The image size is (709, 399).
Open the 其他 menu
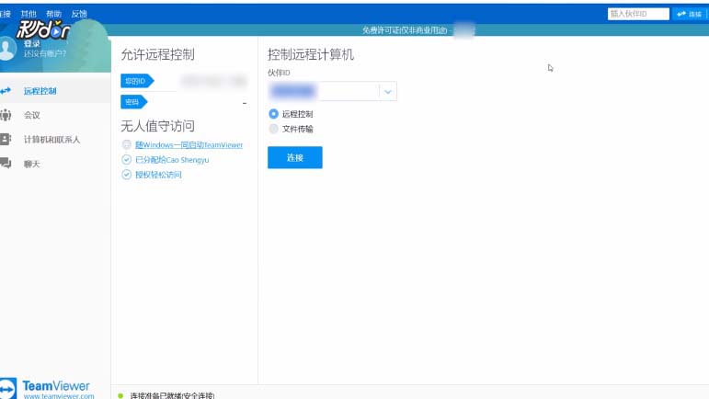(x=29, y=14)
